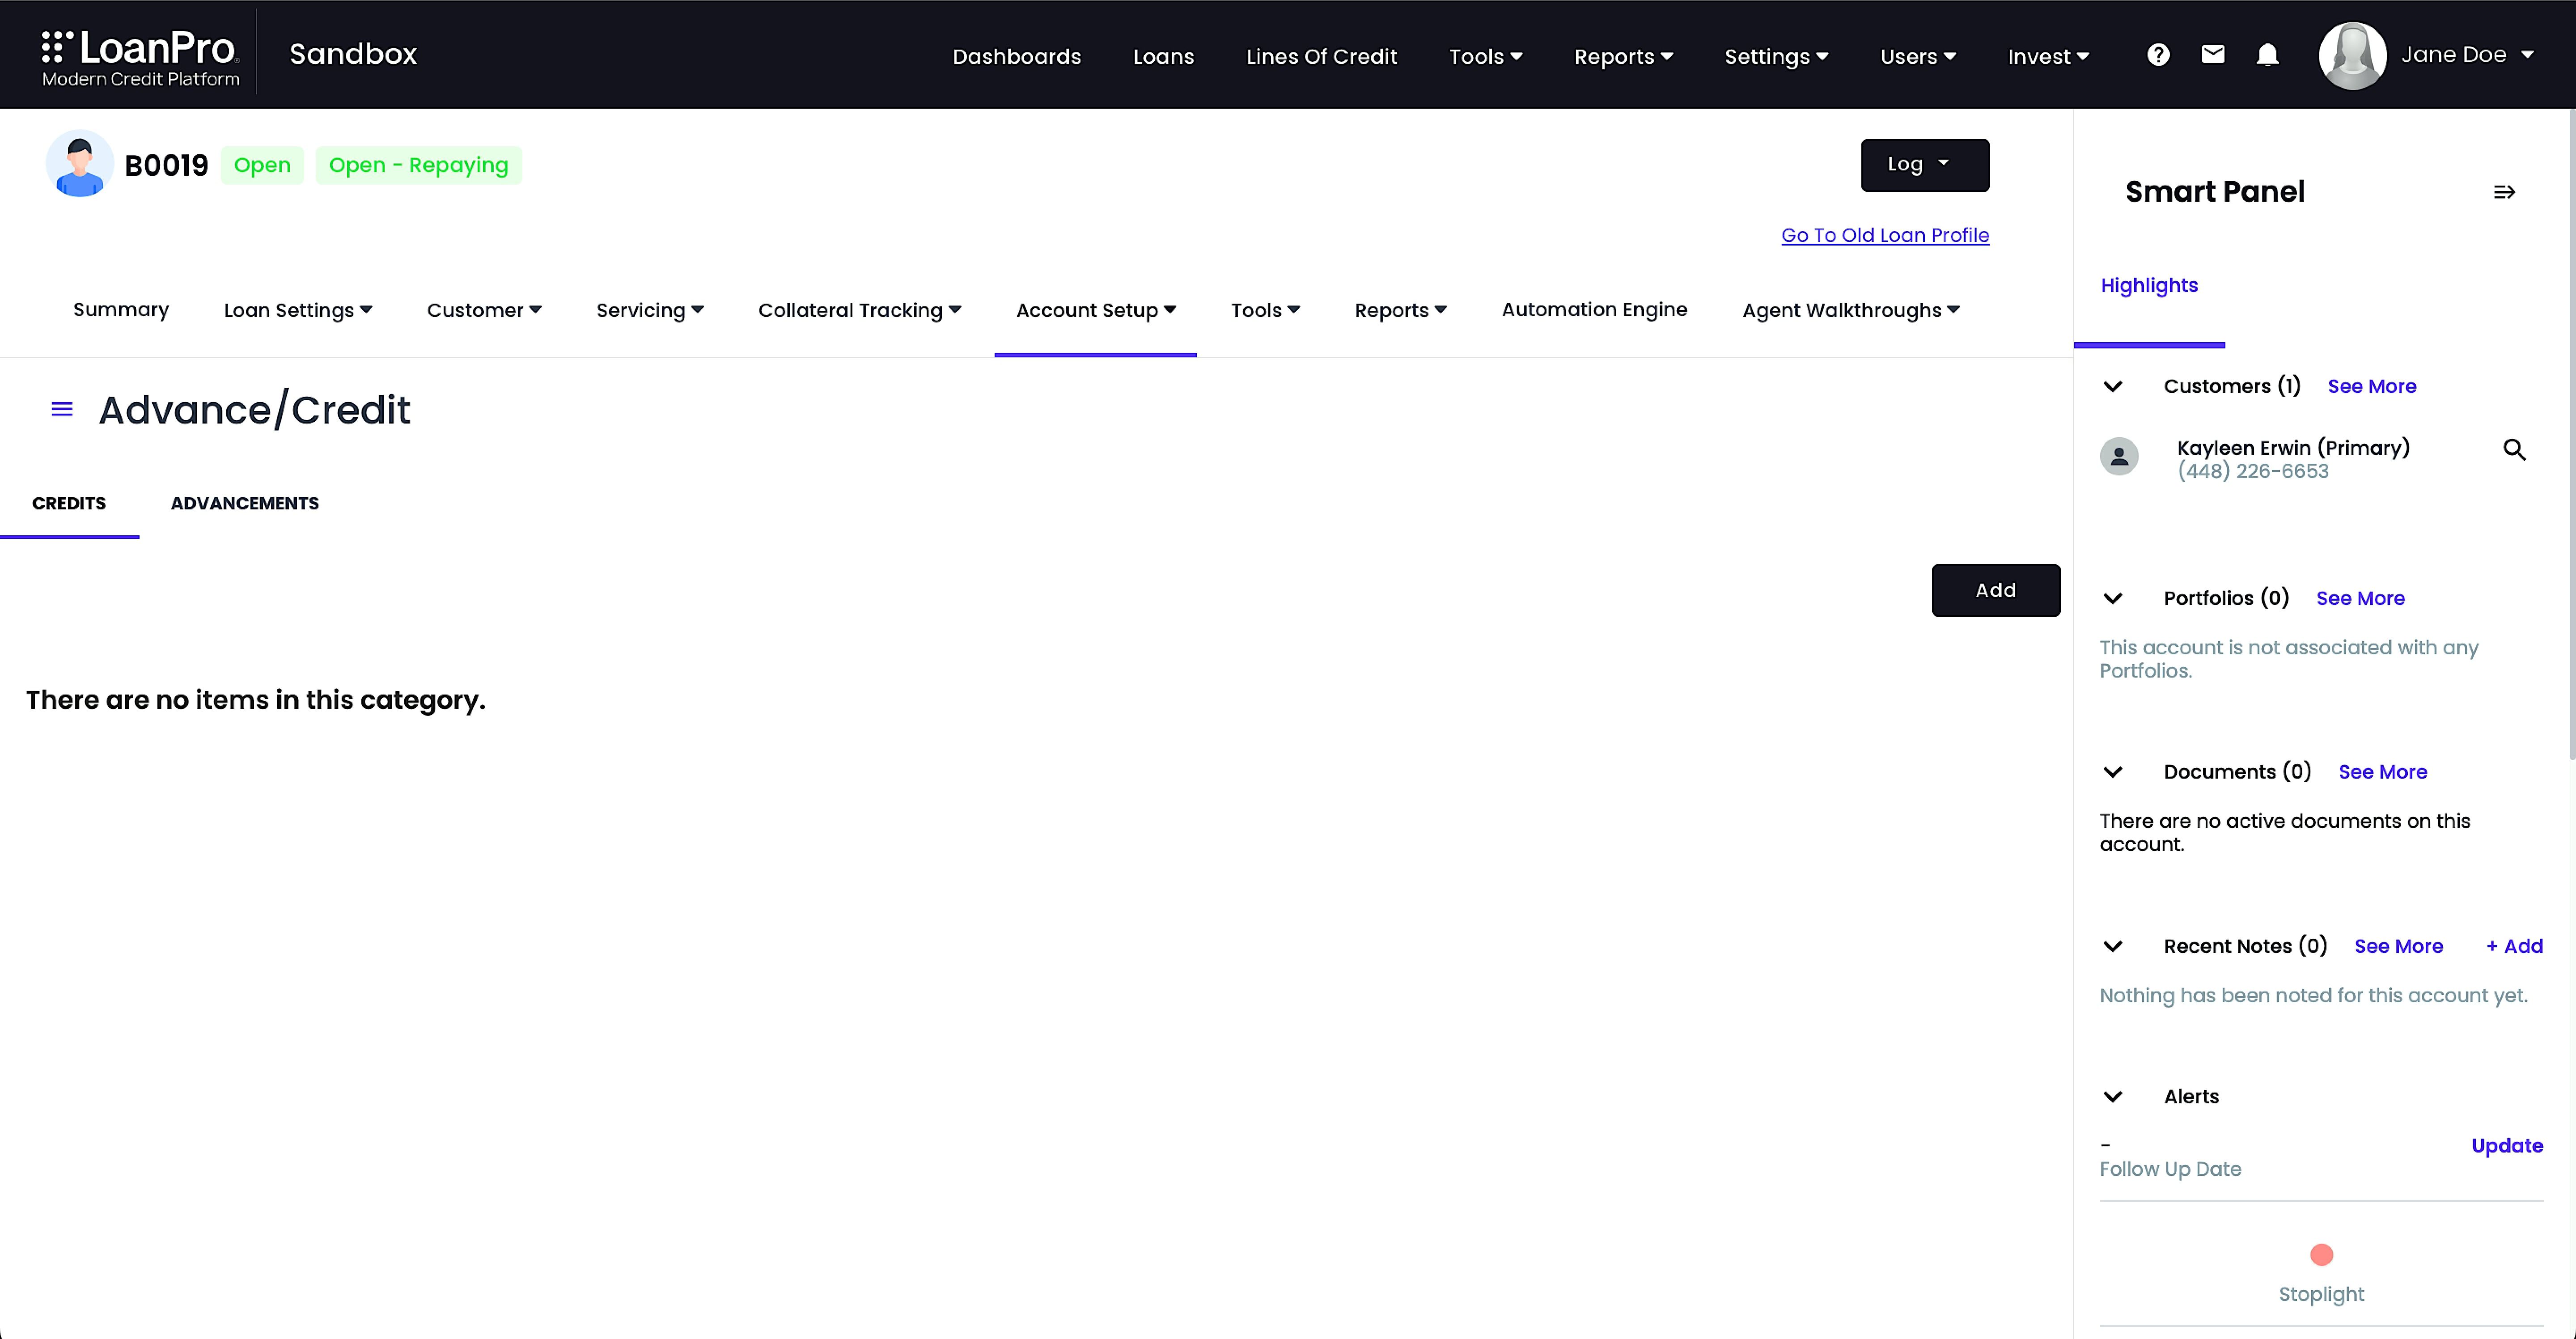Image resolution: width=2576 pixels, height=1339 pixels.
Task: Click the B0019 loan identifier
Action: [166, 166]
